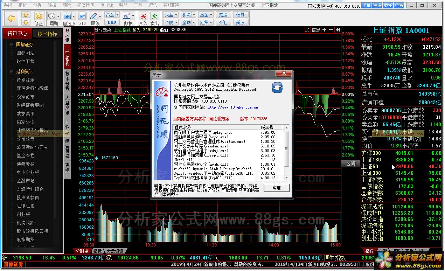
Task: Open 特别提示 in sidebar tree
Action: pyautogui.click(x=26, y=80)
